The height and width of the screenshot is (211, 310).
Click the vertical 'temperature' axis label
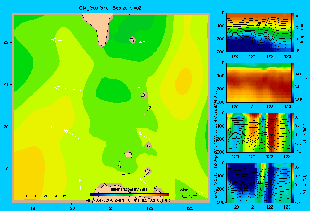pos(302,33)
